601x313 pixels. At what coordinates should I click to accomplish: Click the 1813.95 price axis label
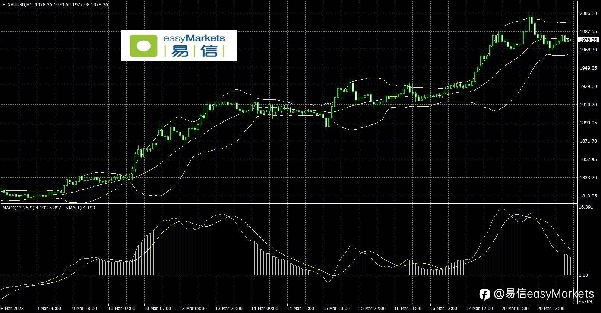pyautogui.click(x=588, y=196)
